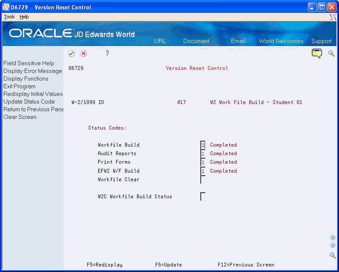
Task: Click 'W2 Work File Build - Student 01' text
Action: pos(256,102)
